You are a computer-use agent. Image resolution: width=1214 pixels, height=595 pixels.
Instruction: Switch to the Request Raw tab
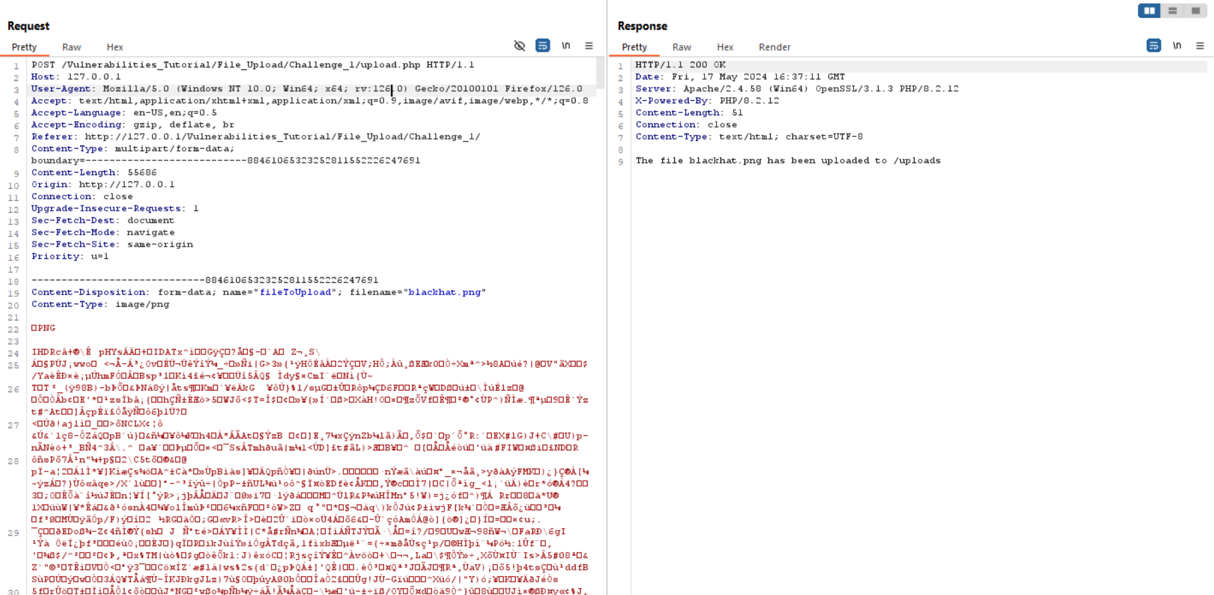tap(71, 47)
